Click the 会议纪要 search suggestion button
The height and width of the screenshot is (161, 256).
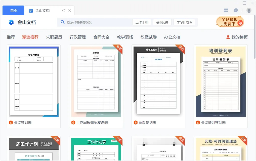coord(162,22)
